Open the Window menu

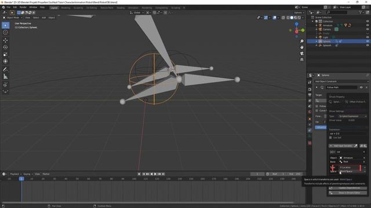pyautogui.click(x=33, y=8)
